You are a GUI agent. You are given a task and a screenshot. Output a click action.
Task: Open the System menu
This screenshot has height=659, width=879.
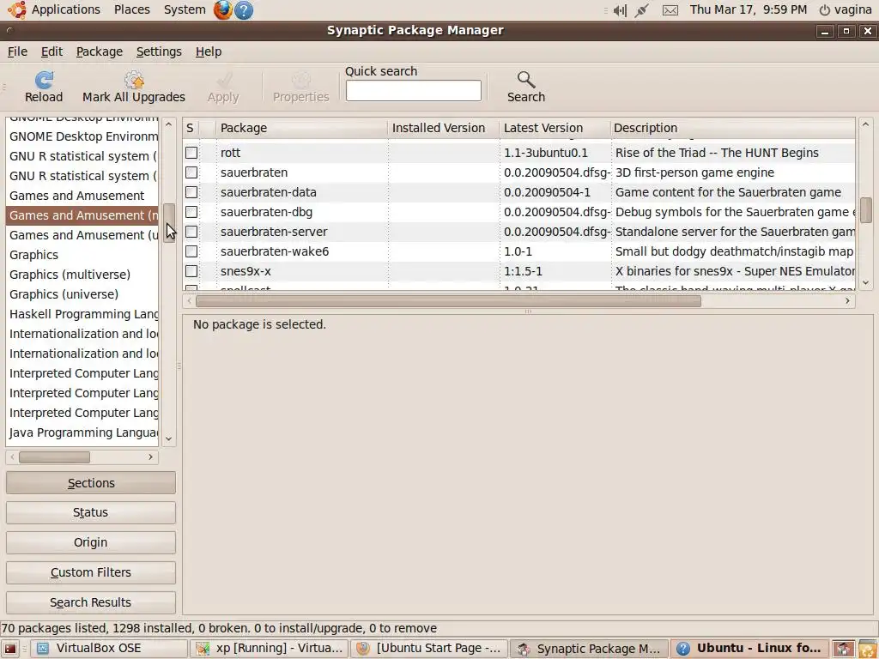tap(185, 9)
